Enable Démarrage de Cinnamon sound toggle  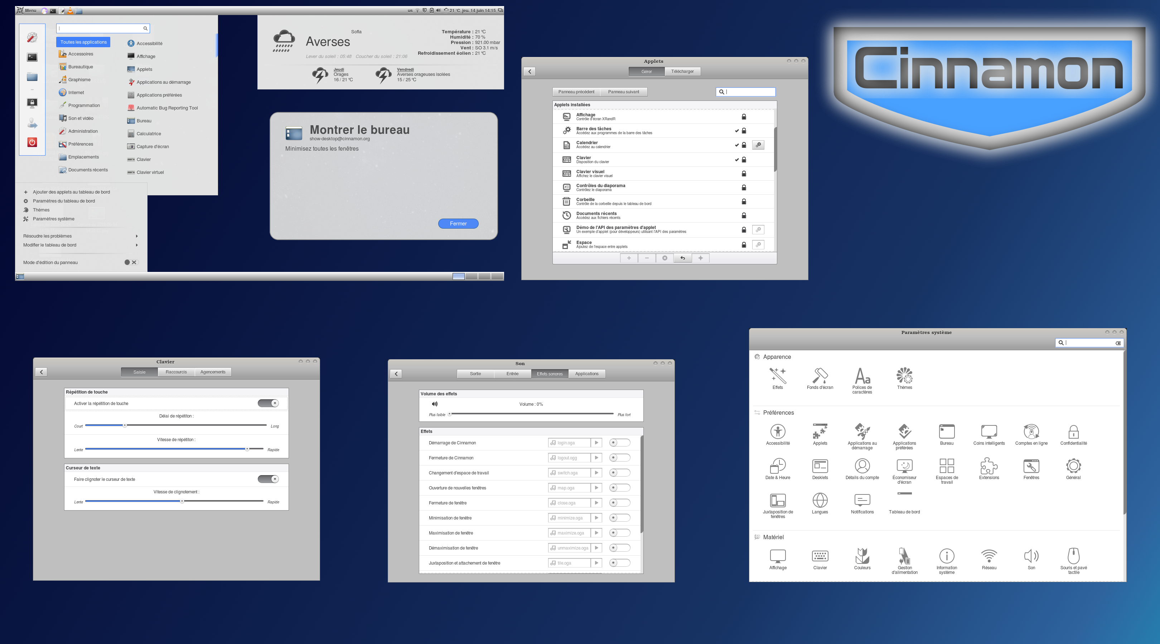point(620,443)
